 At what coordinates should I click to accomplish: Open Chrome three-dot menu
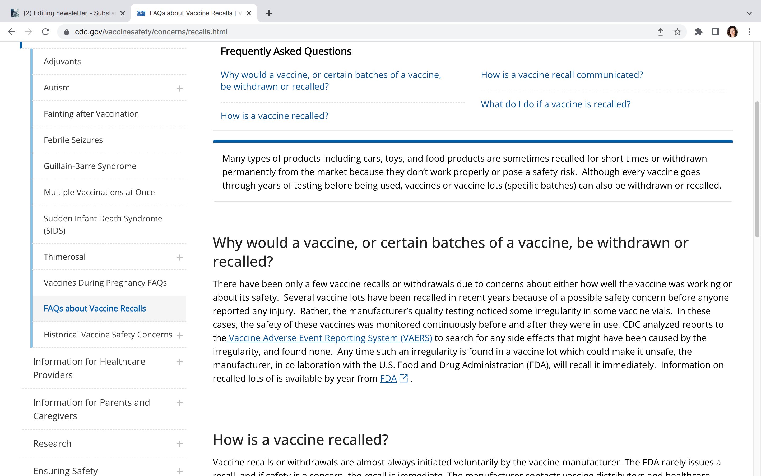click(749, 32)
